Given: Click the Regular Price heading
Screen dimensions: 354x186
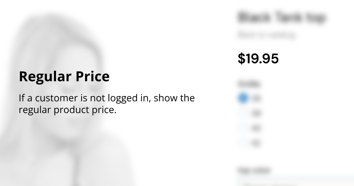Looking at the screenshot, I should pos(64,76).
